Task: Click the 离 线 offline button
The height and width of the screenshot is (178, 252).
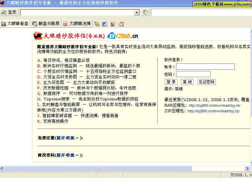Action: click(x=187, y=82)
